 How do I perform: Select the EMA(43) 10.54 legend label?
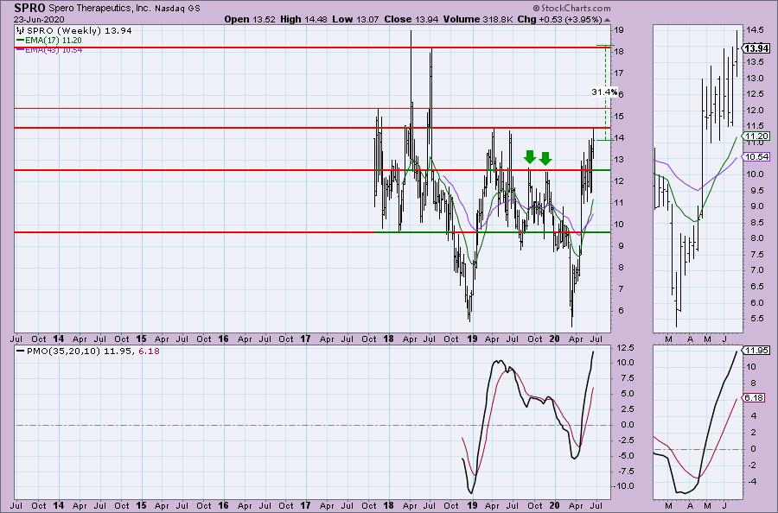54,49
